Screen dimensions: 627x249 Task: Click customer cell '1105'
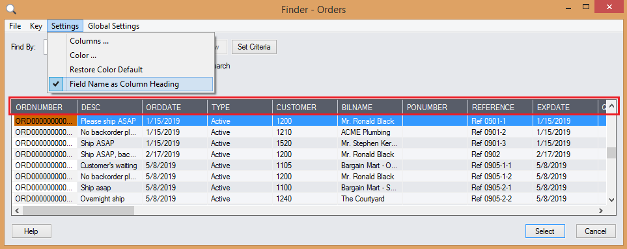(x=305, y=166)
